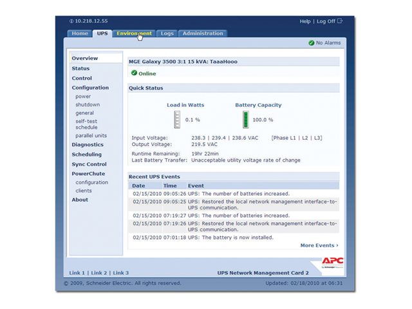Screen dimensions: 412x309
Task: Click the Log Off exit icon
Action: click(340, 21)
